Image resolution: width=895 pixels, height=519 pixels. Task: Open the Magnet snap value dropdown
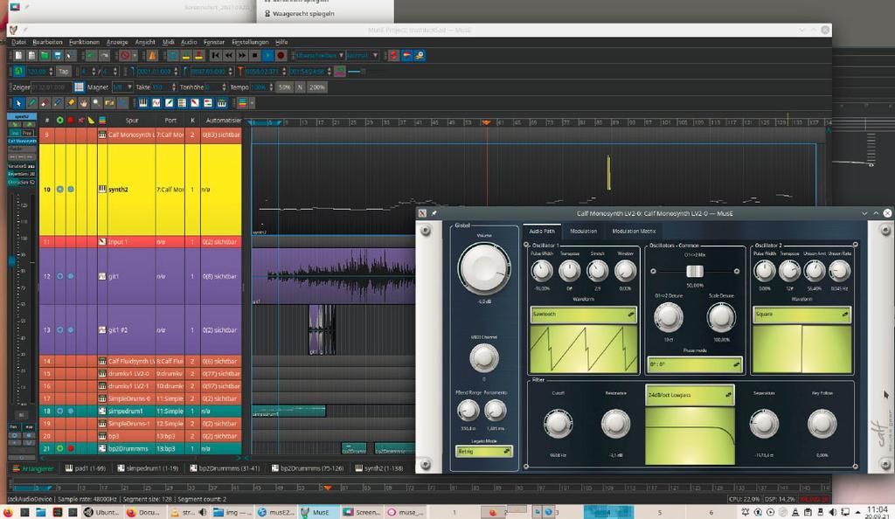tap(122, 87)
